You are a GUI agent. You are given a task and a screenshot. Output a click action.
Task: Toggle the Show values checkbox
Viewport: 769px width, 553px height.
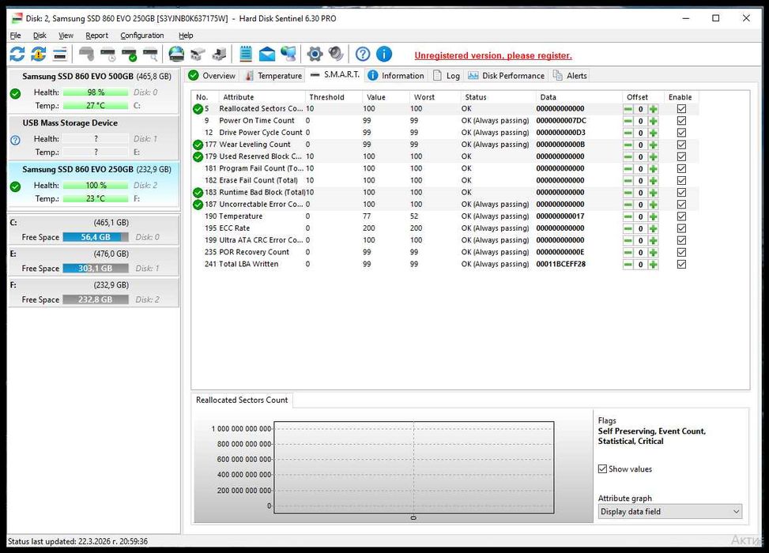tap(603, 469)
